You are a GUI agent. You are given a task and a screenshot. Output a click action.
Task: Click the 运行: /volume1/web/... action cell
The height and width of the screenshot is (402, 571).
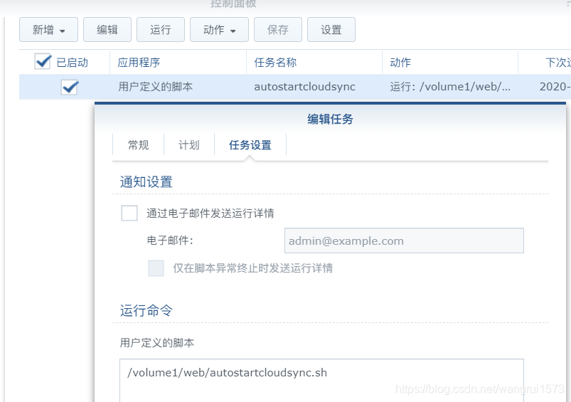coord(450,87)
